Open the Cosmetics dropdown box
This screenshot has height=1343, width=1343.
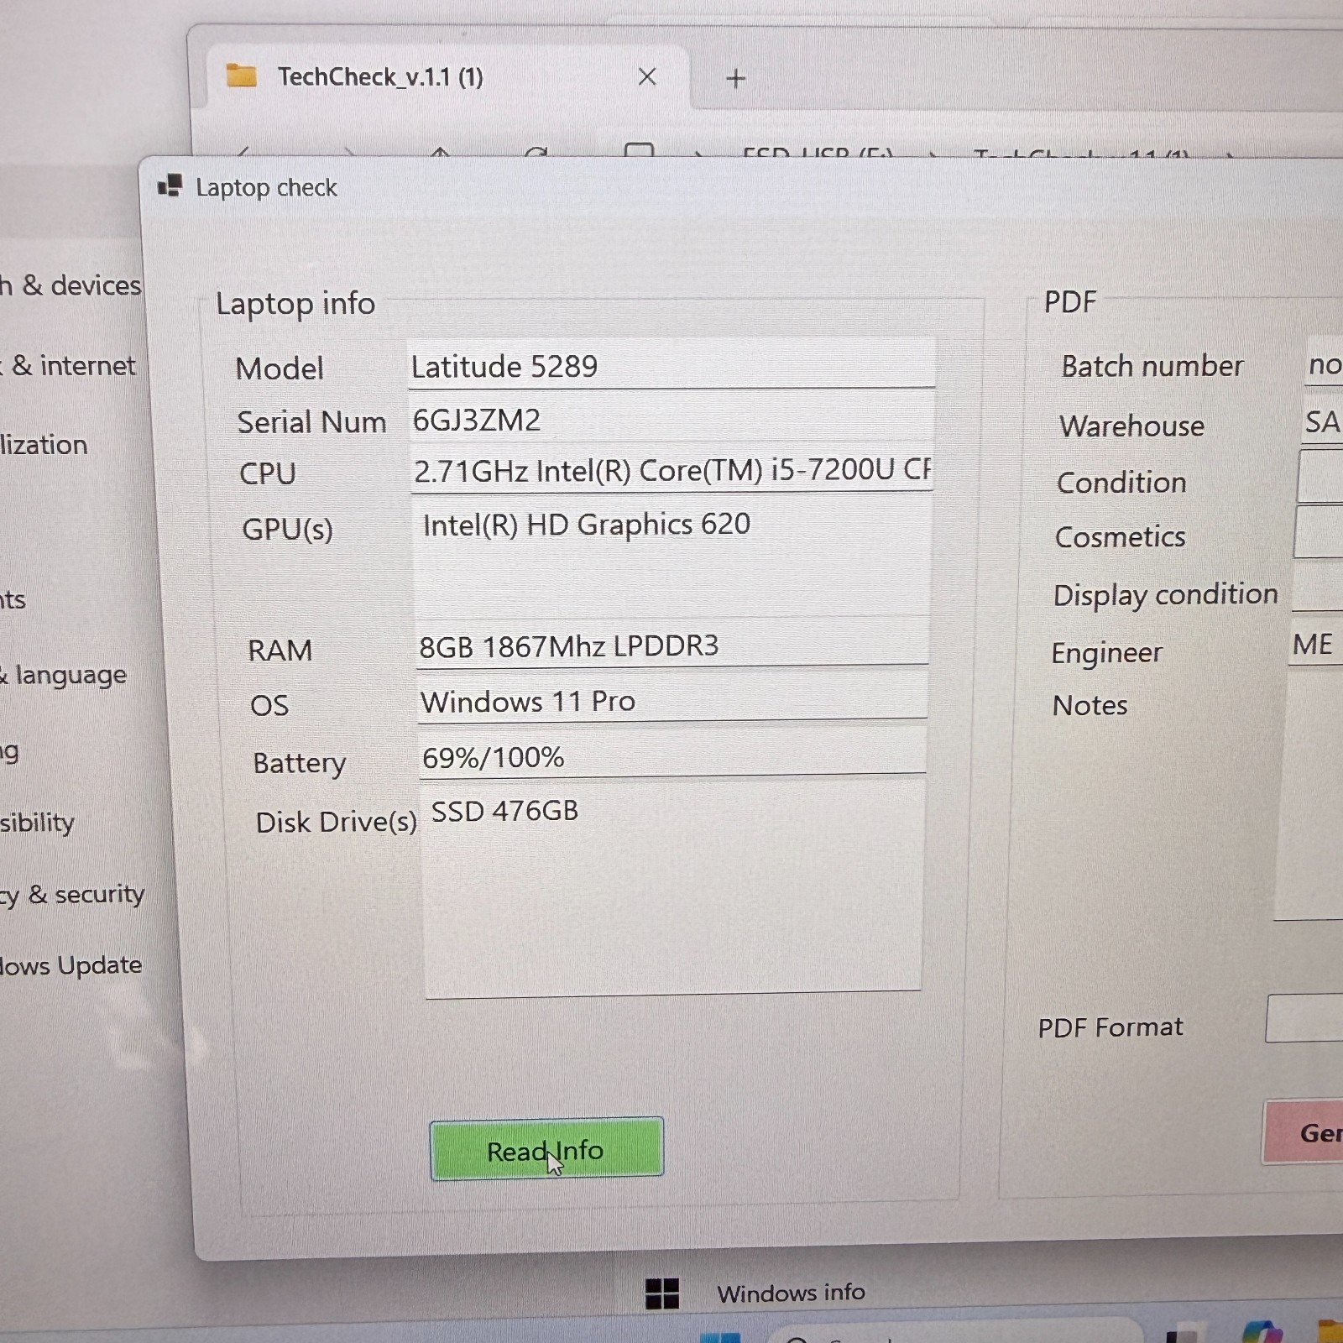pyautogui.click(x=1318, y=532)
